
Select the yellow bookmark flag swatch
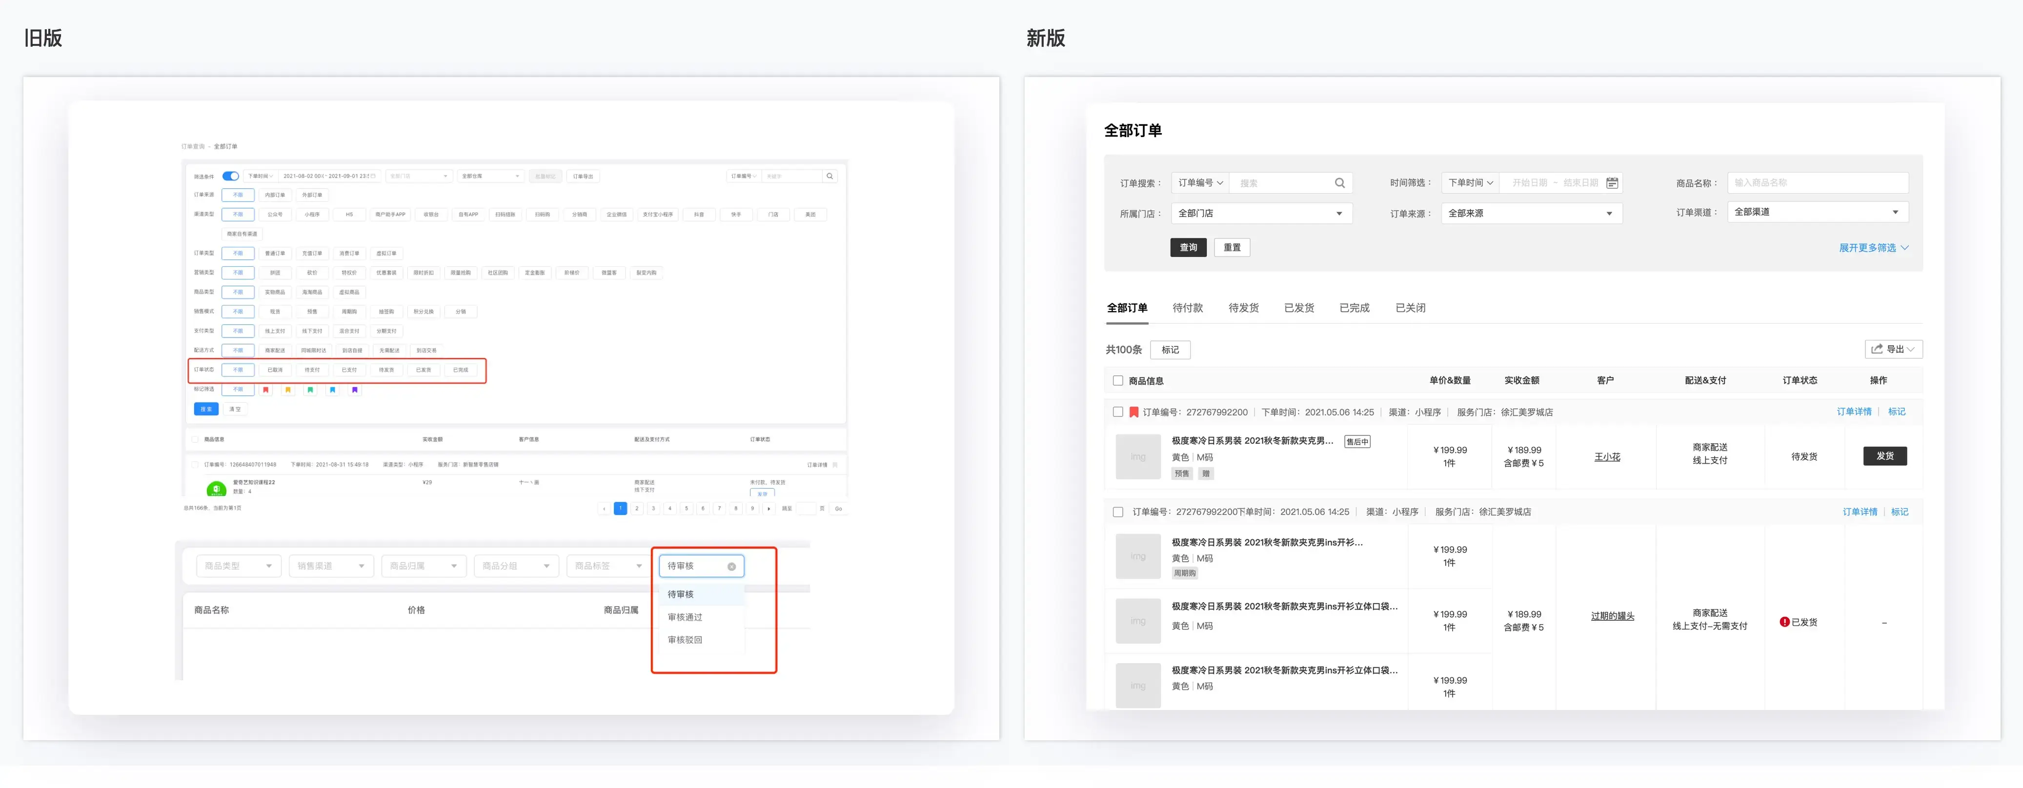click(x=288, y=389)
